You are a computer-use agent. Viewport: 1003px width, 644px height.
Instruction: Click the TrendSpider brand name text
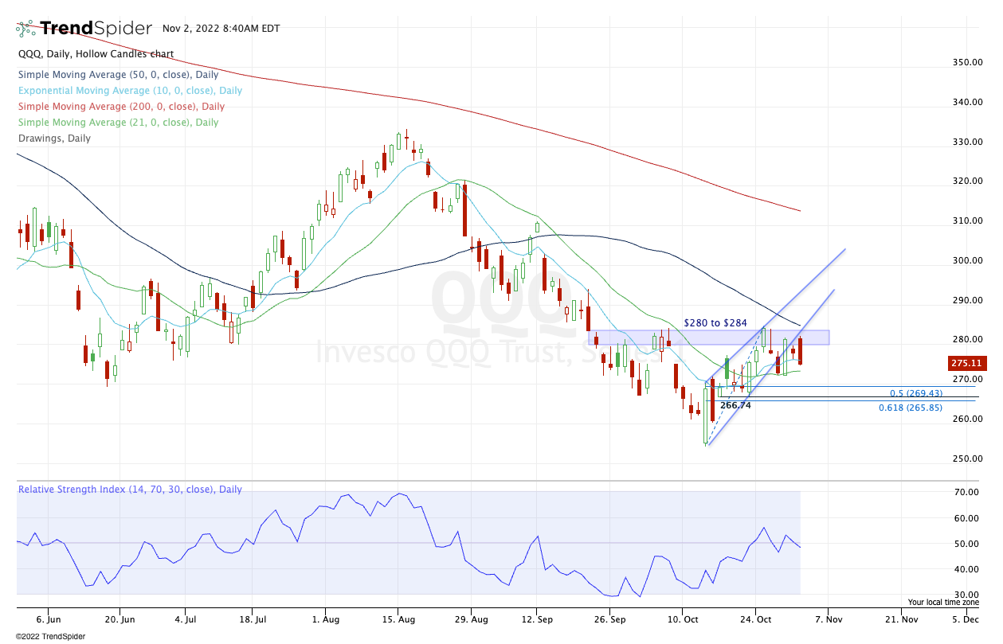pyautogui.click(x=96, y=29)
